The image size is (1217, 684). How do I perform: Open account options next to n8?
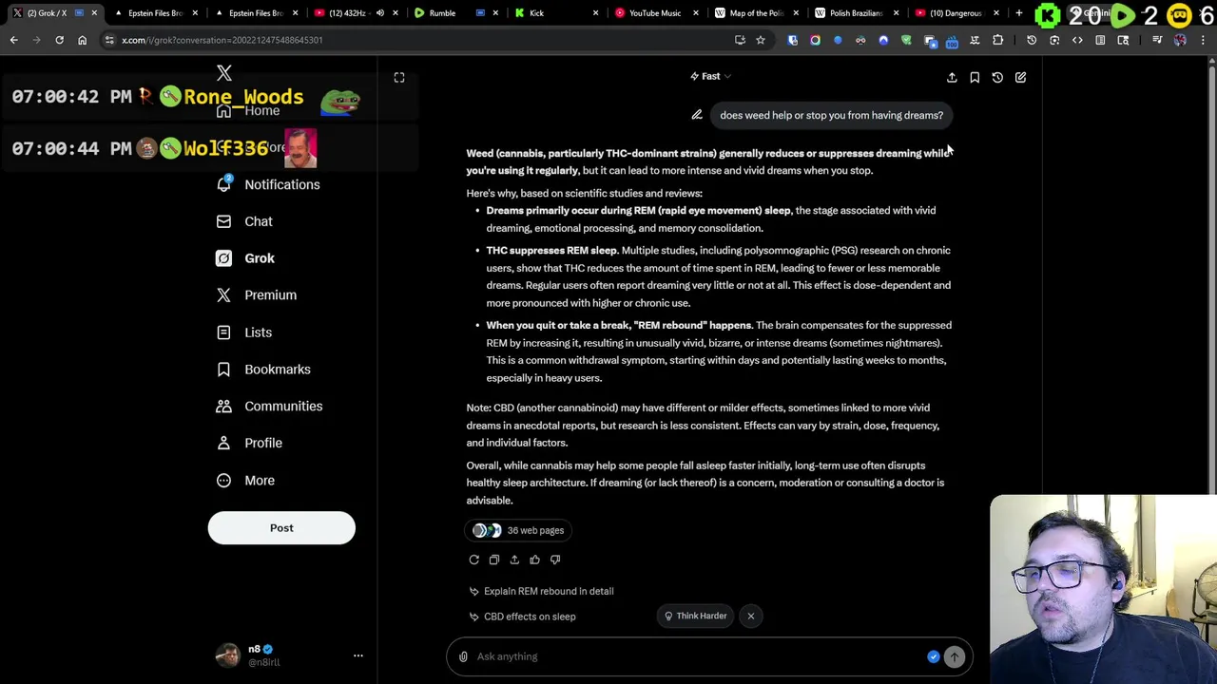[x=358, y=655]
